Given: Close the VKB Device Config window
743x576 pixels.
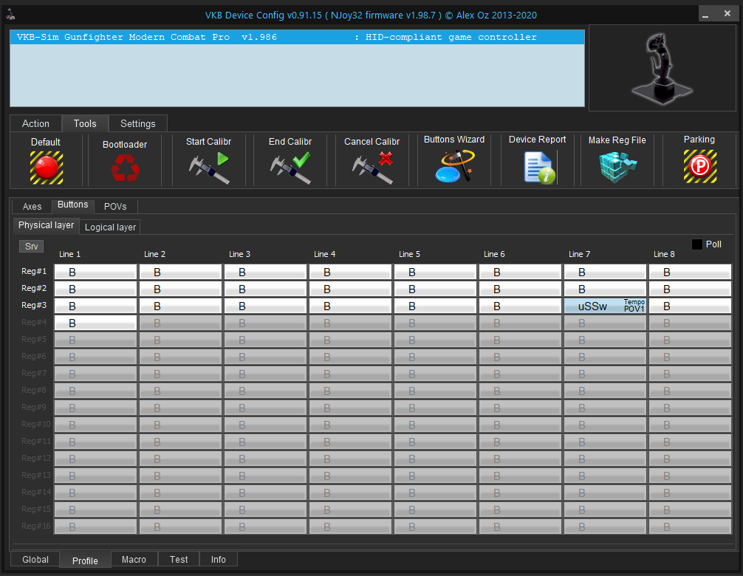Looking at the screenshot, I should (x=727, y=14).
